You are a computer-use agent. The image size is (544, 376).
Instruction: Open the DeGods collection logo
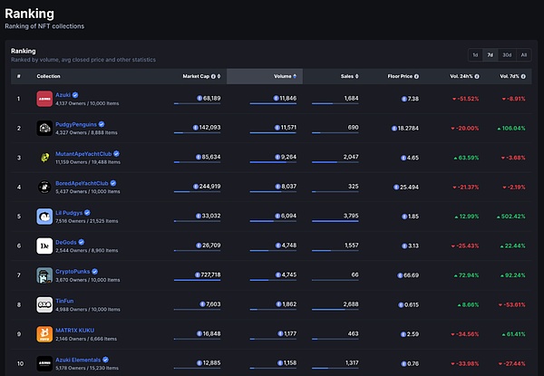(44, 246)
